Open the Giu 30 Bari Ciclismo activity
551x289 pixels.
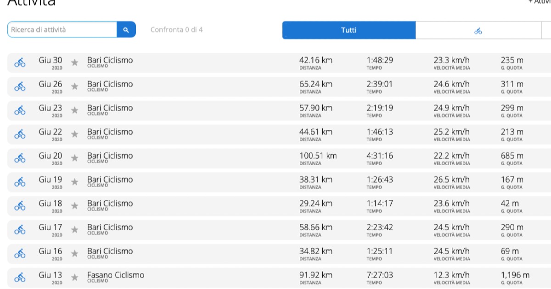pos(110,60)
